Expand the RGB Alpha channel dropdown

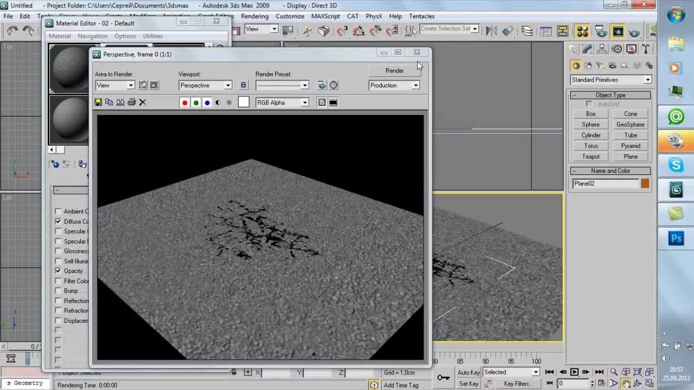click(x=282, y=102)
